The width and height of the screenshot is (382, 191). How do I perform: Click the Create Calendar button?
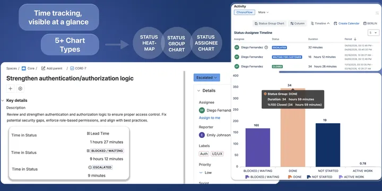[x=346, y=23]
